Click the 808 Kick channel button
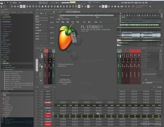This screenshot has width=164, height=127. pyautogui.click(x=48, y=92)
